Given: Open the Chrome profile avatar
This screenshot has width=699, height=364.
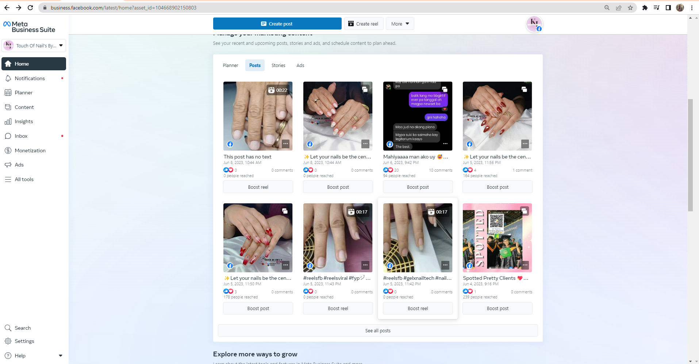Looking at the screenshot, I should [680, 8].
